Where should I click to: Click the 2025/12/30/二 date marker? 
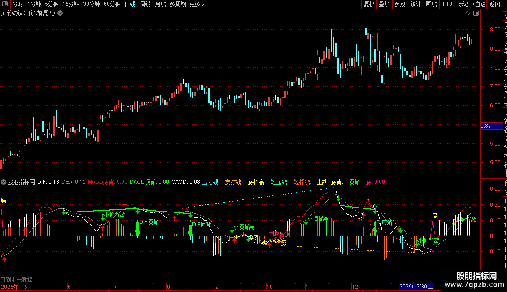(416, 287)
